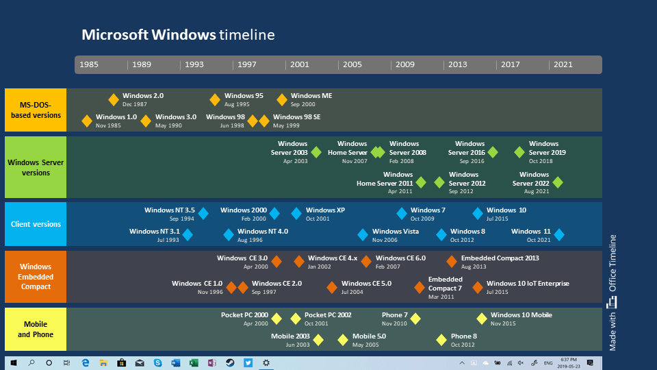
Task: Open Twitter app in taskbar
Action: (248, 362)
